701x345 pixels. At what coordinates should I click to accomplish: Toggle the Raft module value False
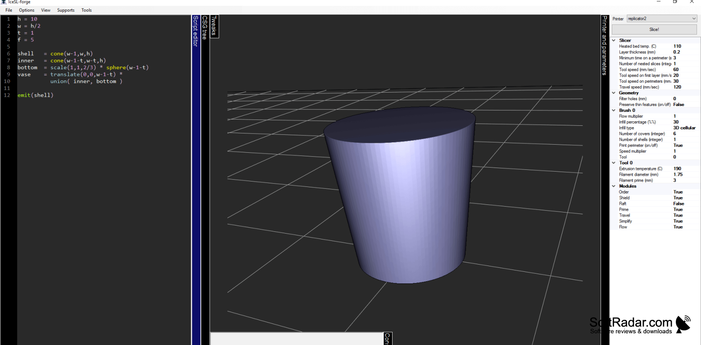coord(678,203)
